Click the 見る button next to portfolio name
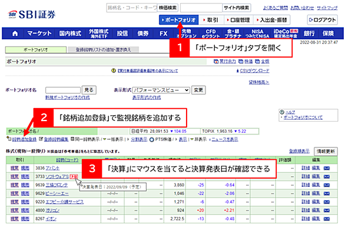This screenshot has width=345, height=225. [x=89, y=90]
